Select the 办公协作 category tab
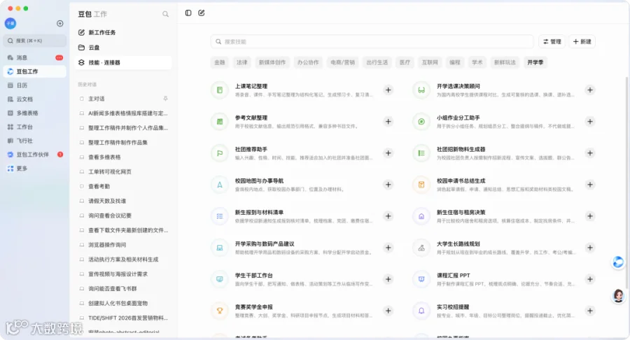This screenshot has height=340, width=630. click(308, 62)
